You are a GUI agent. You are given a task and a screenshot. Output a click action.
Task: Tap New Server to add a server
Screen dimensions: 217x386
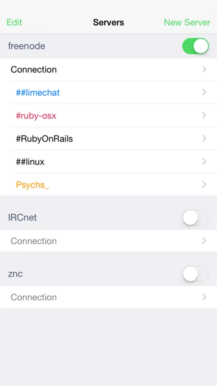point(187,22)
